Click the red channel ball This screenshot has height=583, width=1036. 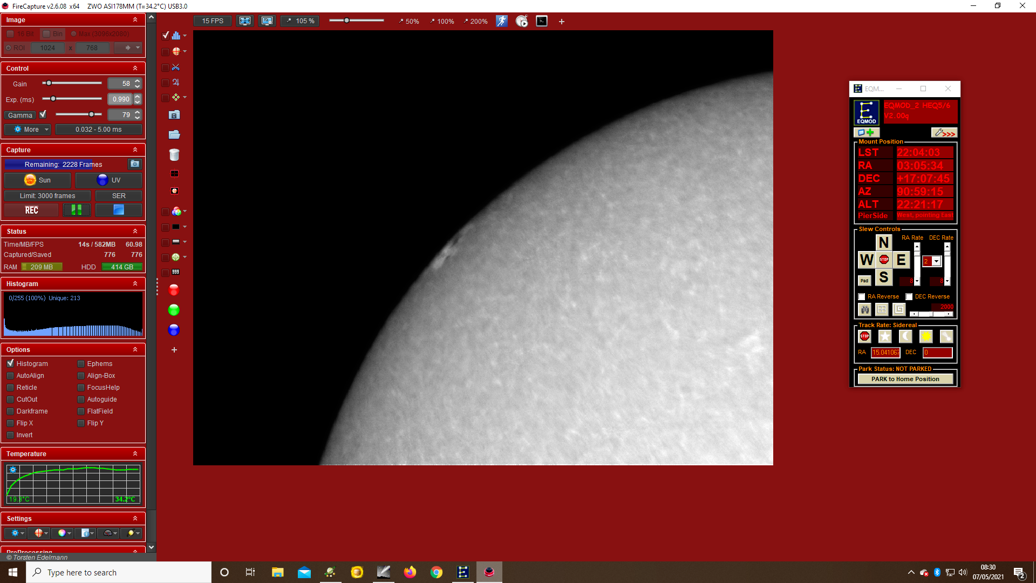pyautogui.click(x=174, y=290)
